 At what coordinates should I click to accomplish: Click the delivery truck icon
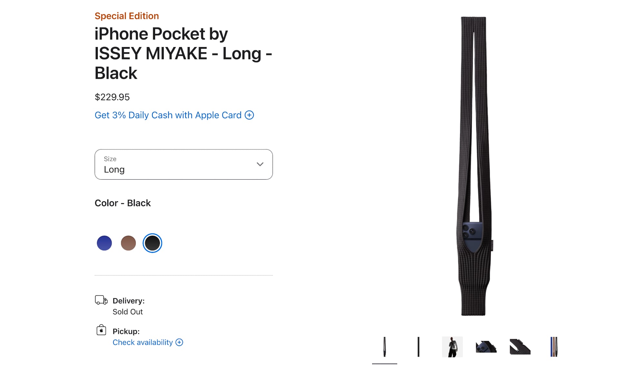100,300
